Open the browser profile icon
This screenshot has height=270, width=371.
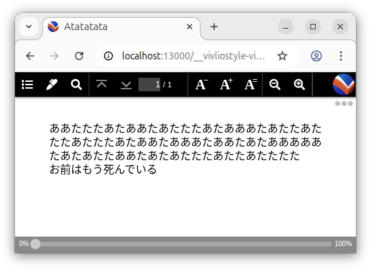pos(316,56)
